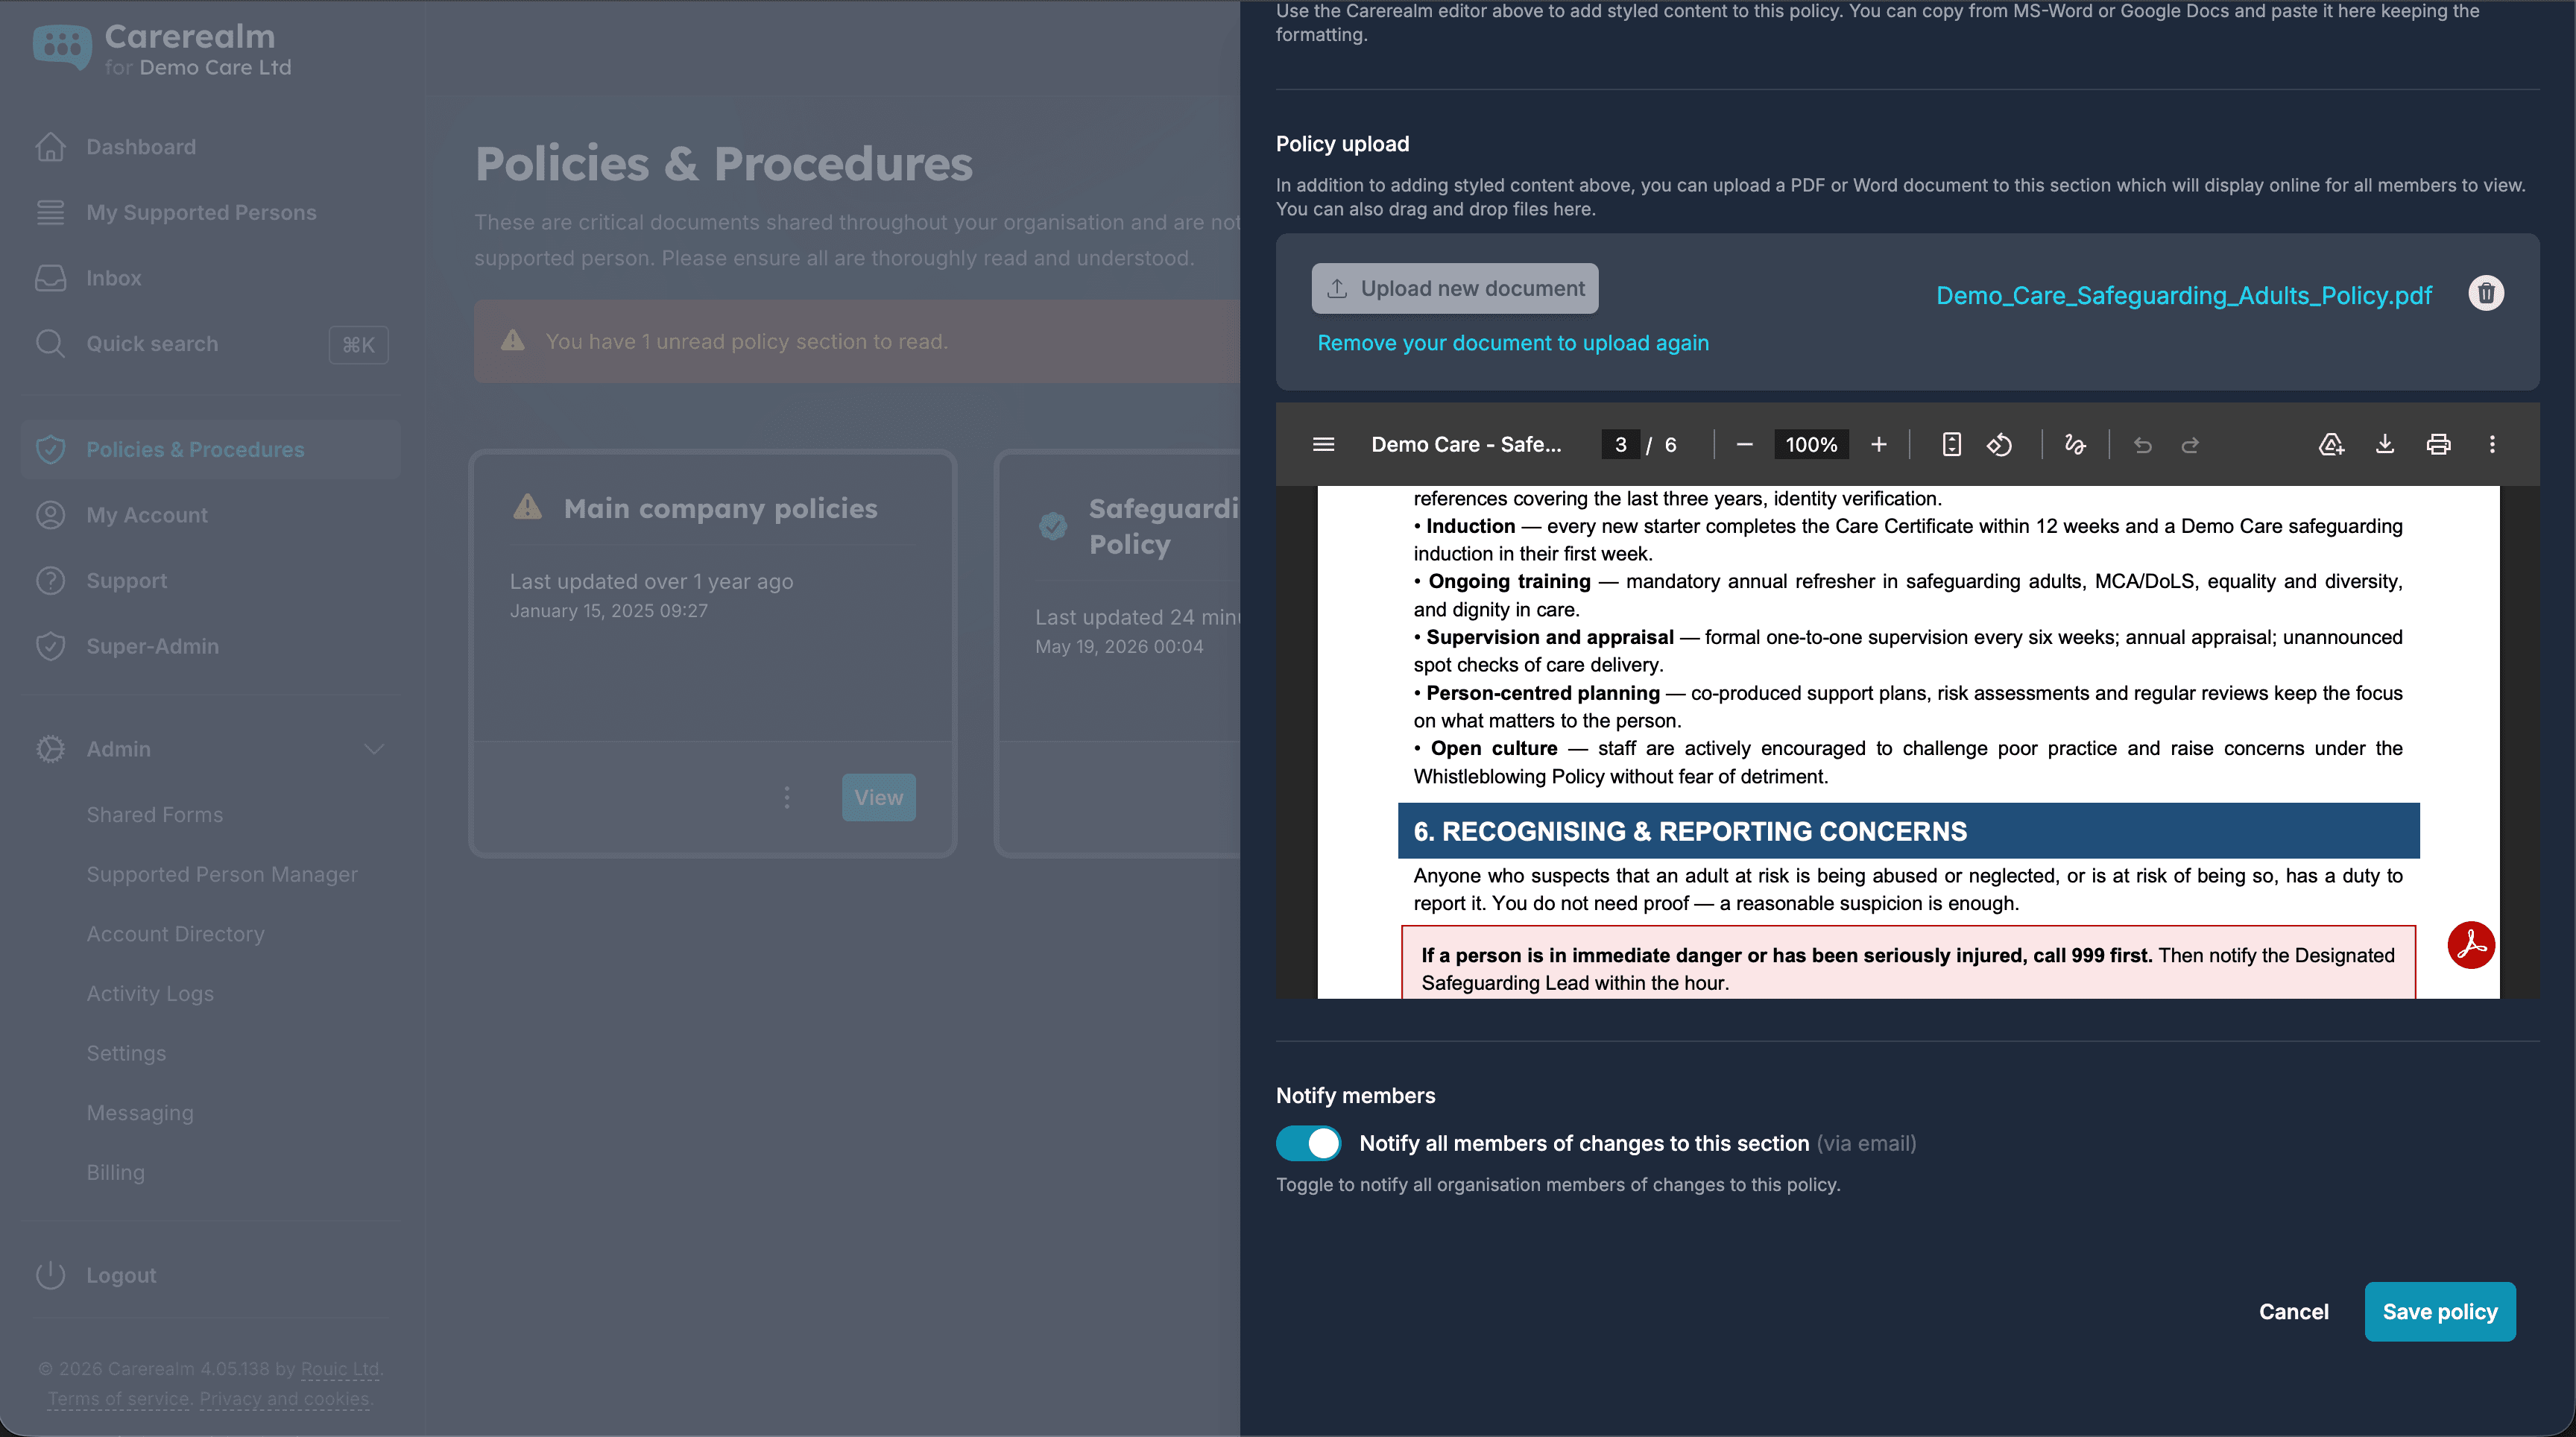Click the Policies & Procedures shield icon
The height and width of the screenshot is (1437, 2576).
50,449
